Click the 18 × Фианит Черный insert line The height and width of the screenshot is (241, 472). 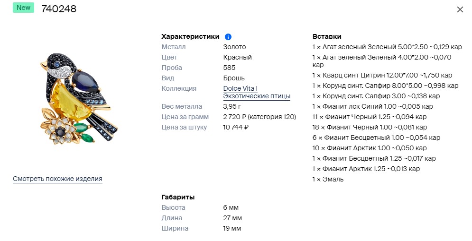(x=370, y=128)
